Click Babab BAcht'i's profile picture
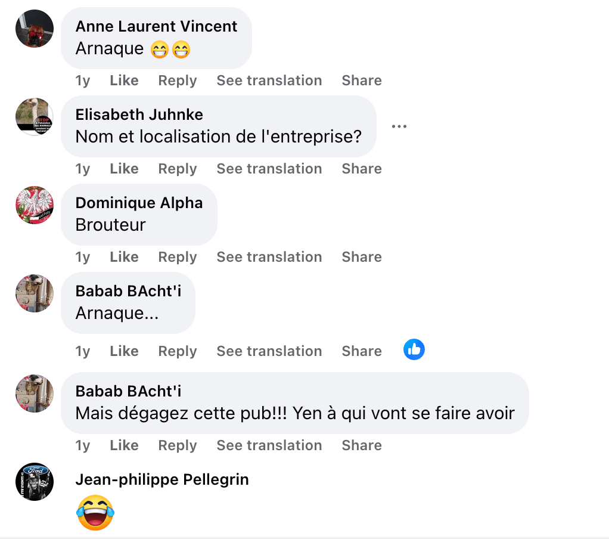This screenshot has height=539, width=609. click(x=34, y=293)
